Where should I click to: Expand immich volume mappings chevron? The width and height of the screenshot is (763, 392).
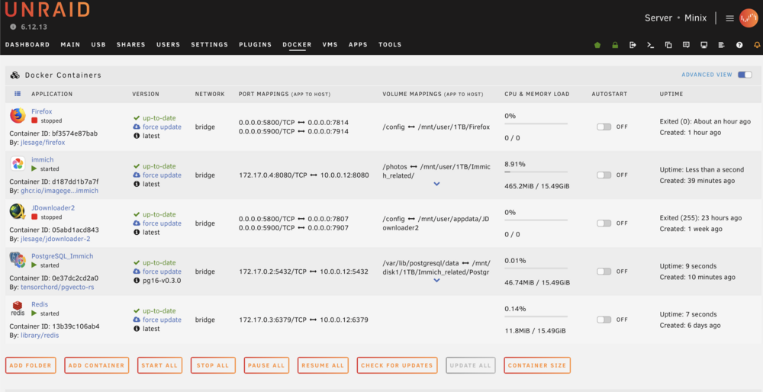(436, 184)
